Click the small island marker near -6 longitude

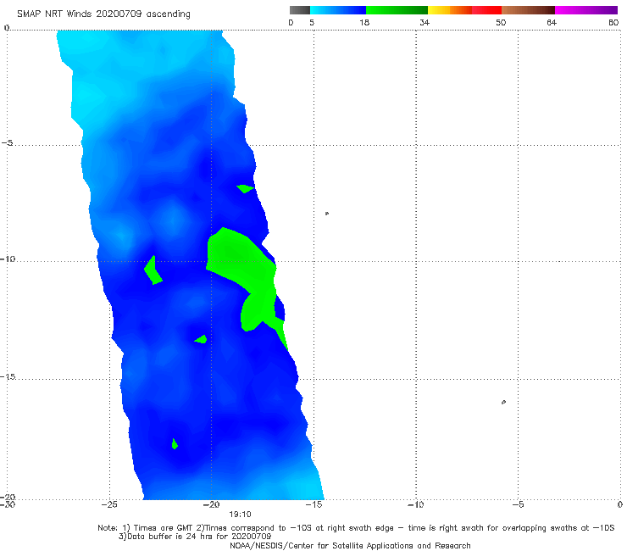[503, 402]
